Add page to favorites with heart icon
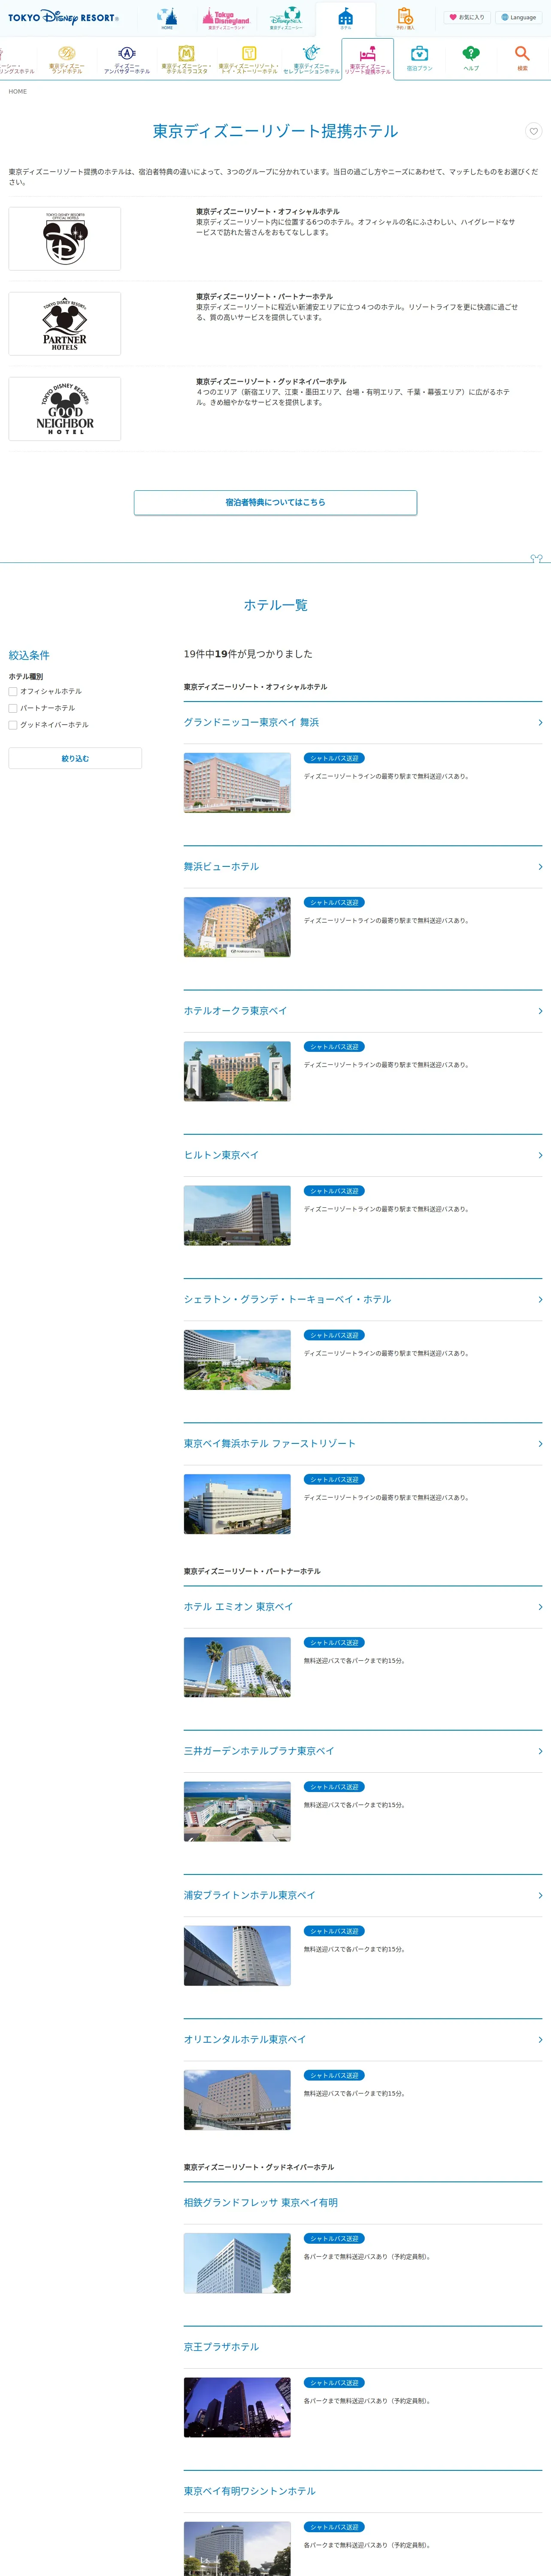 coord(534,131)
